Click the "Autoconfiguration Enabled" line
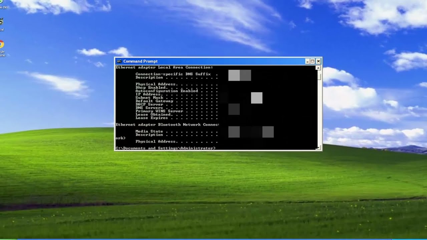Image resolution: width=427 pixels, height=240 pixels. coord(176,91)
